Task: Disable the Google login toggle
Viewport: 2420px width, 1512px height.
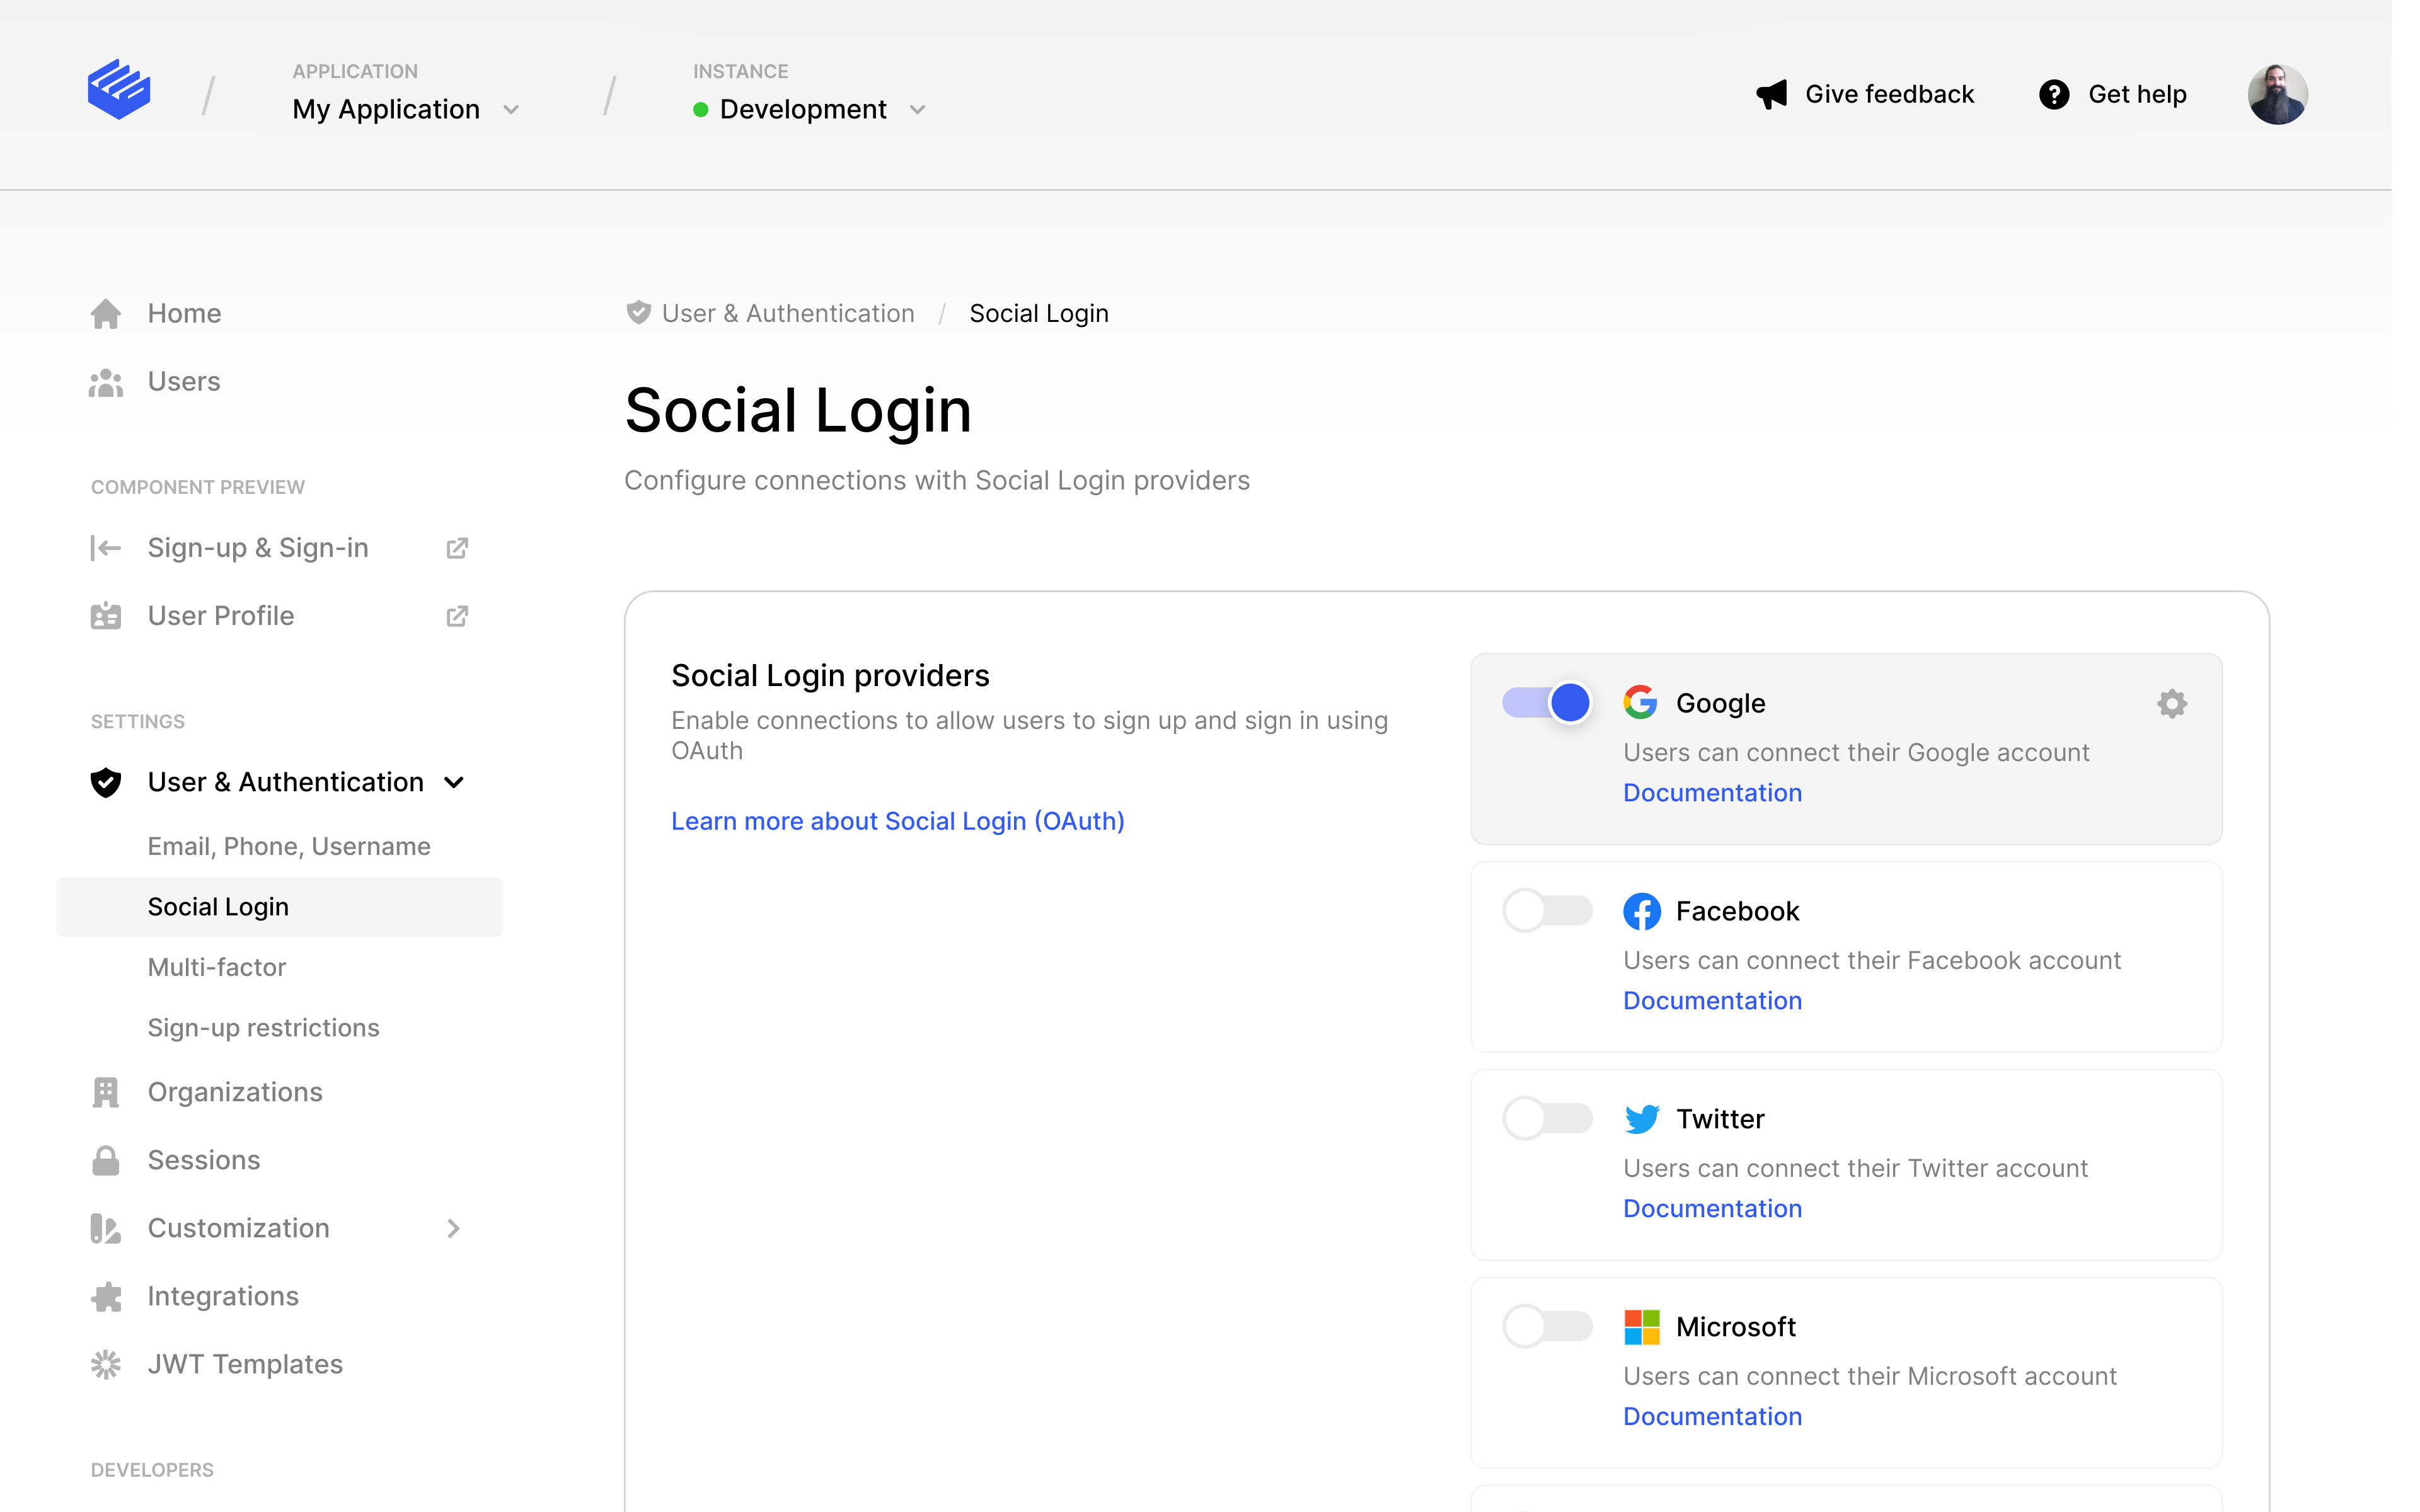Action: pyautogui.click(x=1547, y=703)
